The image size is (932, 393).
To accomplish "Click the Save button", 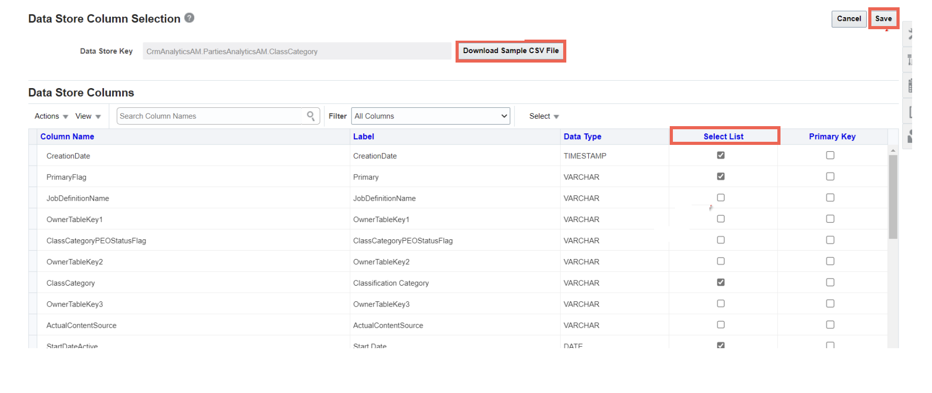I will click(883, 19).
